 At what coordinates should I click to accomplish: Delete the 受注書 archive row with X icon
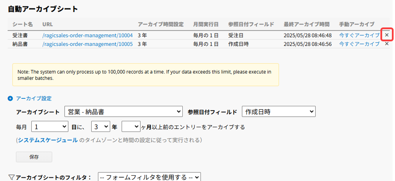[387, 35]
